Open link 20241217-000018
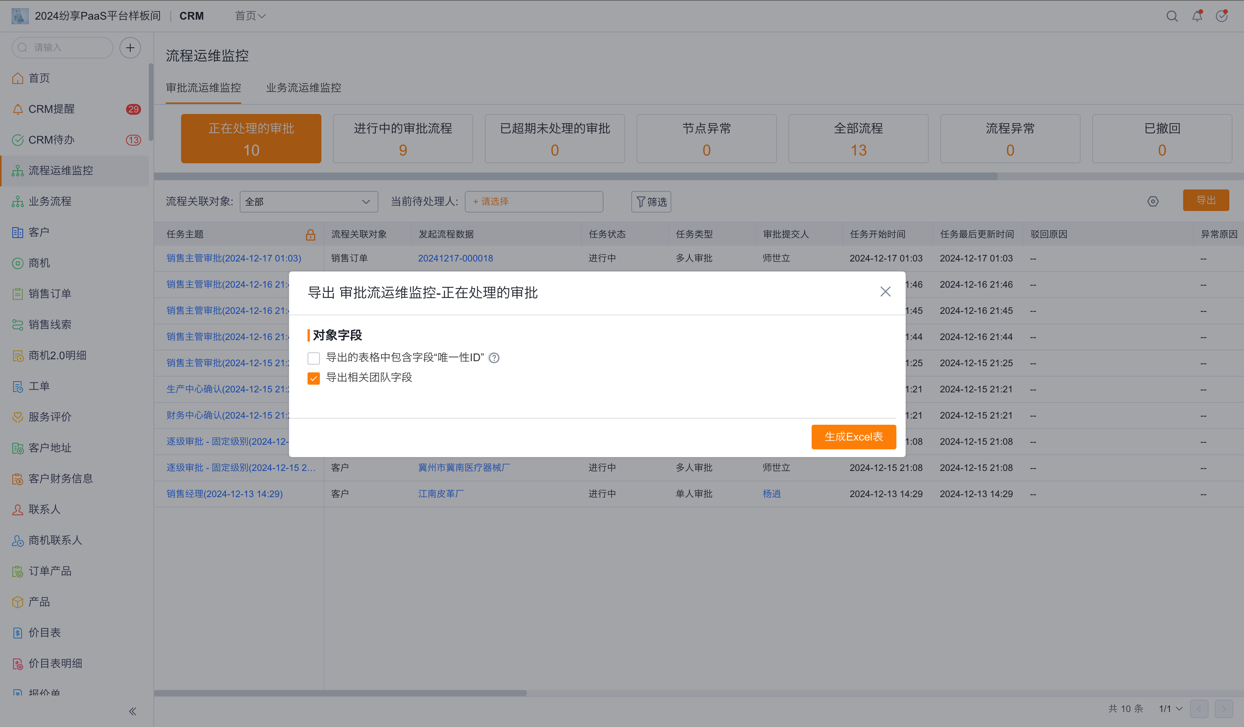1244x727 pixels. point(455,258)
